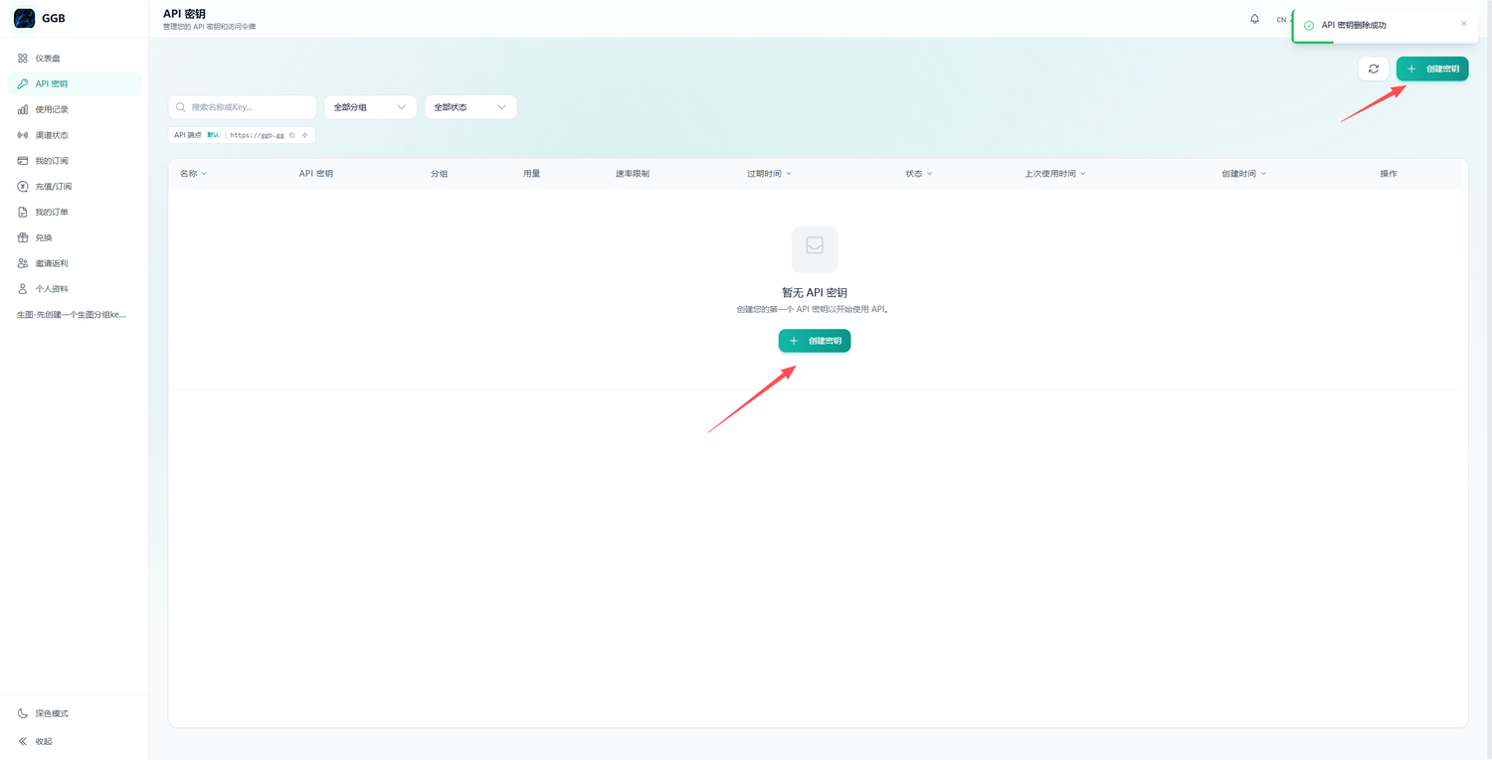
Task: Click the API 密钥删除成功 toast message
Action: (1354, 25)
